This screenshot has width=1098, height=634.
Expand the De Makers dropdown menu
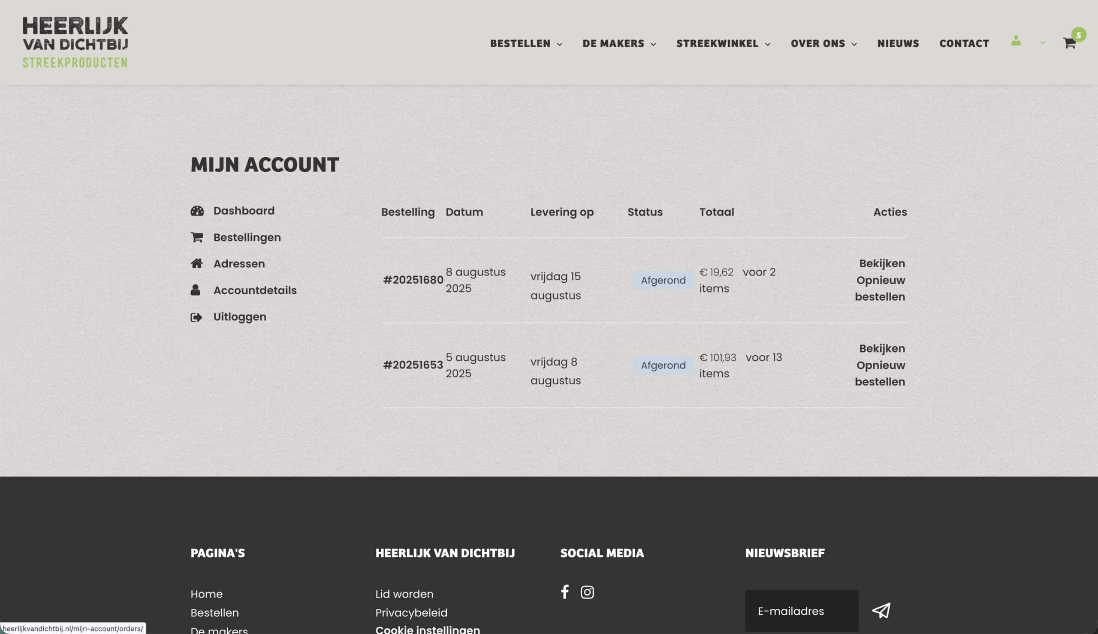pos(619,44)
